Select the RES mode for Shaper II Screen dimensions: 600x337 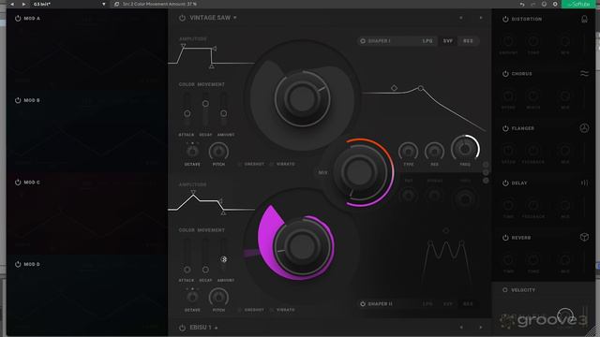[x=468, y=303]
